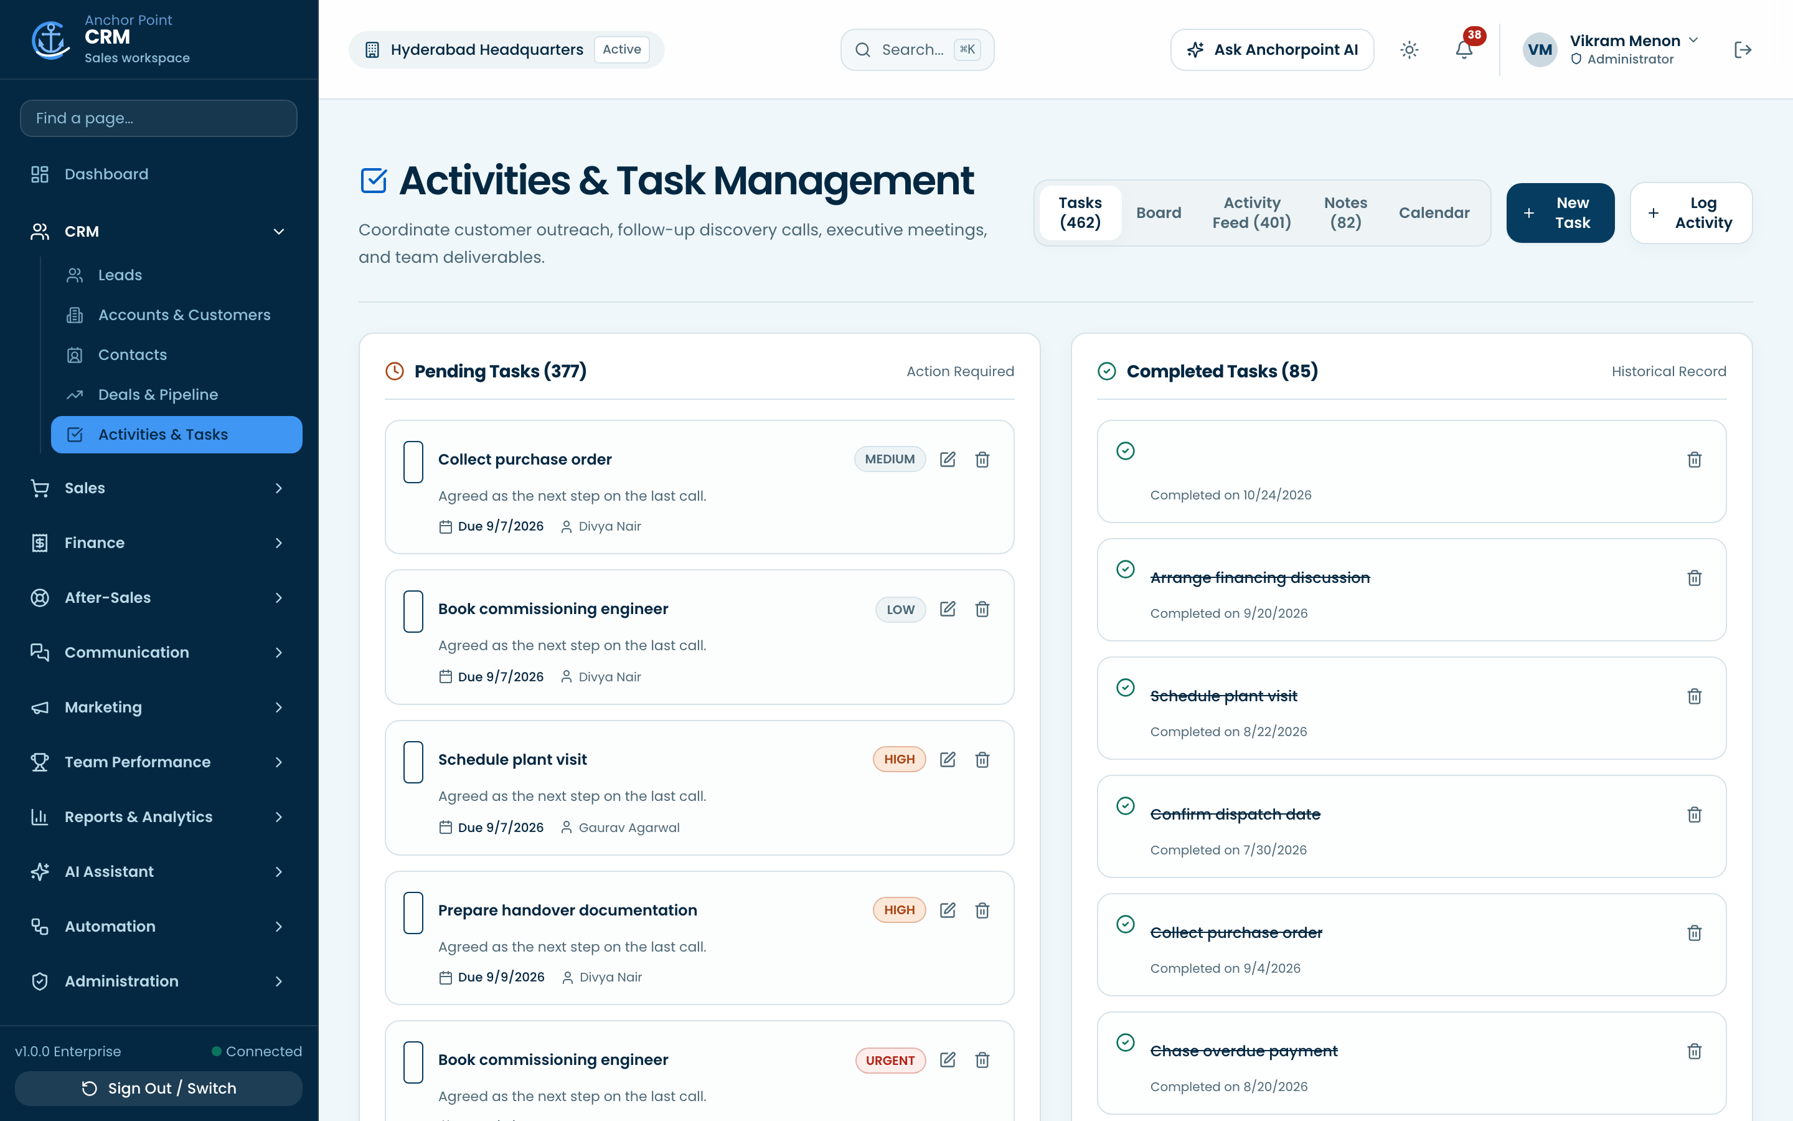Mark the low-priority Book commissioning engineer task complete
Image resolution: width=1793 pixels, height=1121 pixels.
(413, 612)
